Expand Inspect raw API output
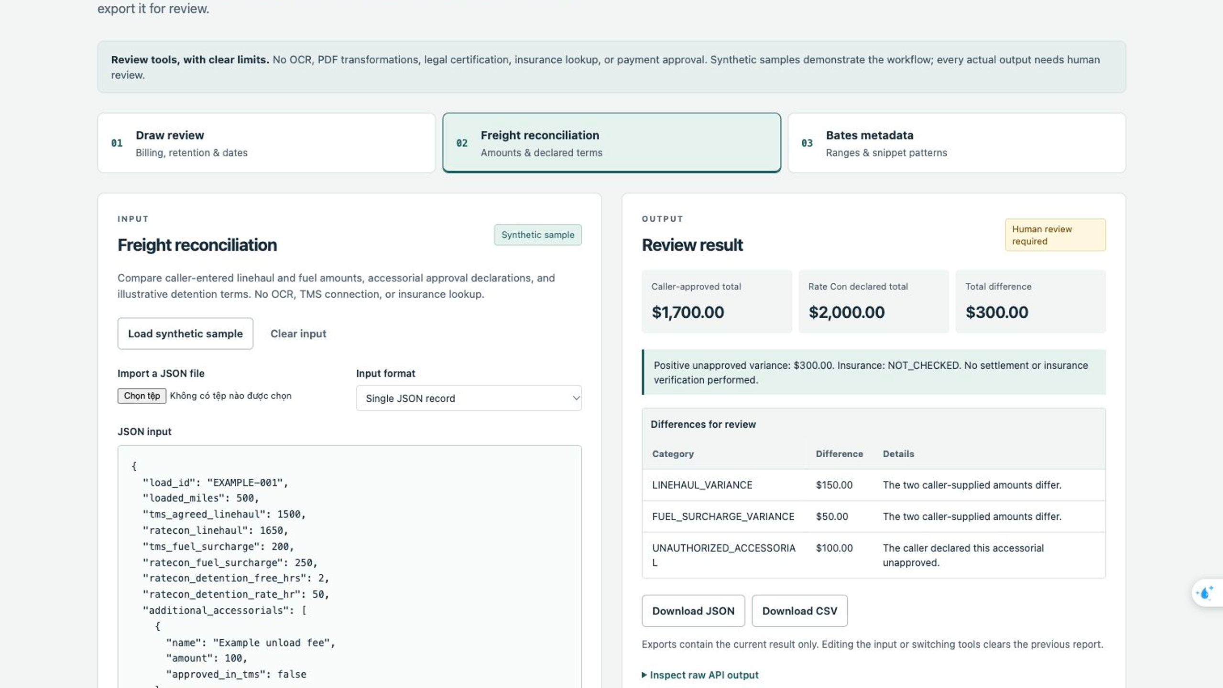Viewport: 1223px width, 688px height. click(700, 675)
